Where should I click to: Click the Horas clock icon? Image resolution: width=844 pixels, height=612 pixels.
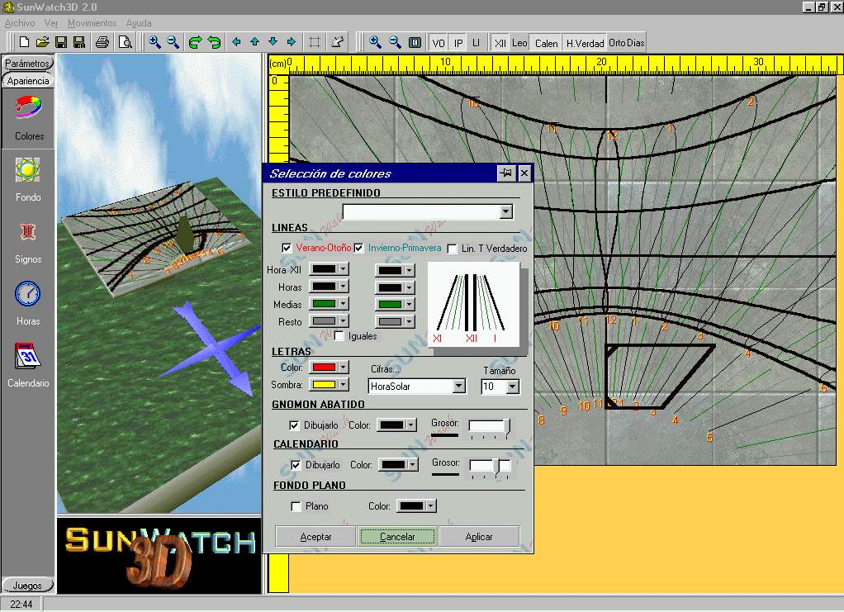coord(29,294)
